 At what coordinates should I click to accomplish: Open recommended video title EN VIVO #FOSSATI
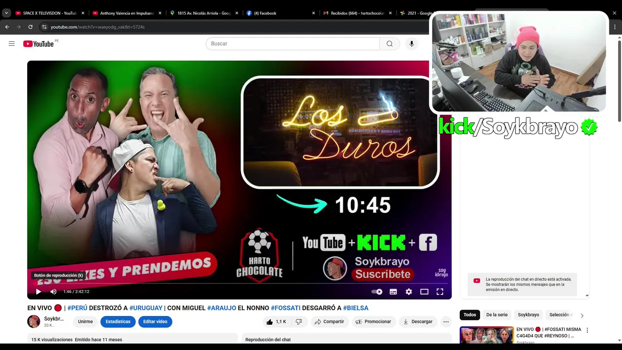pyautogui.click(x=549, y=332)
